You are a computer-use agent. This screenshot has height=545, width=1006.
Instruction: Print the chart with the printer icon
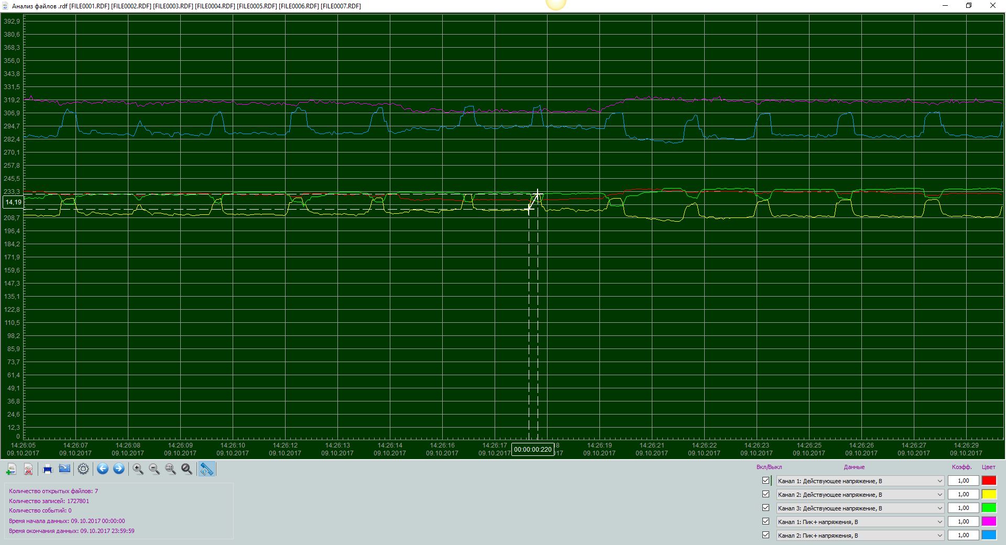pos(48,469)
